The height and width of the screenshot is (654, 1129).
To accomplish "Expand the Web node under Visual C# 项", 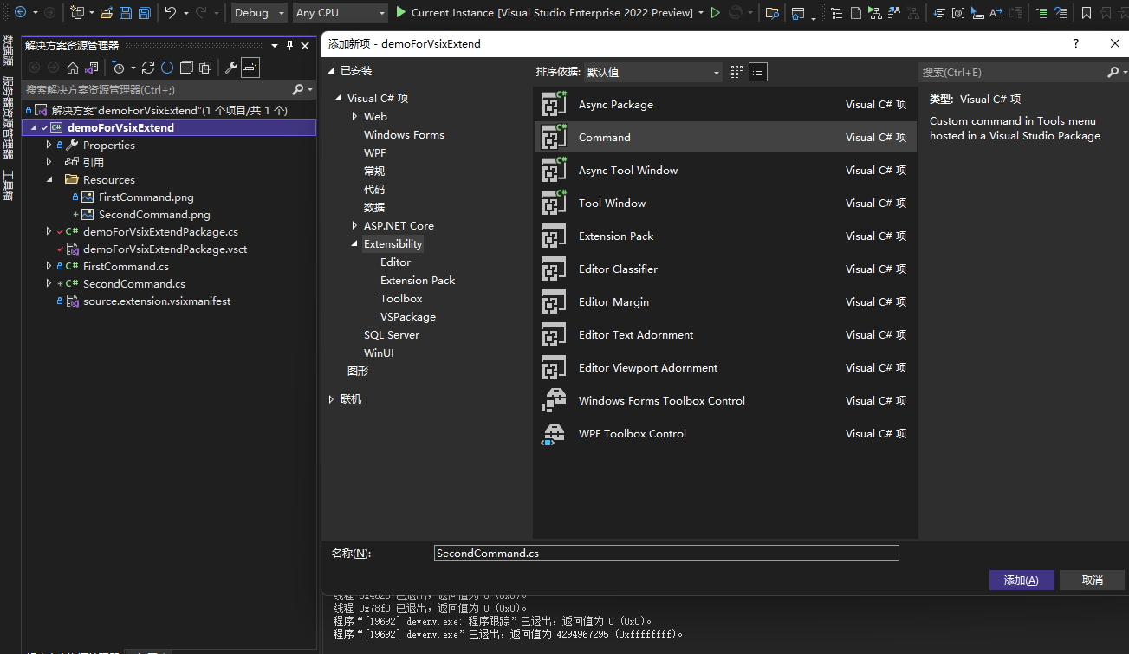I will 354,116.
